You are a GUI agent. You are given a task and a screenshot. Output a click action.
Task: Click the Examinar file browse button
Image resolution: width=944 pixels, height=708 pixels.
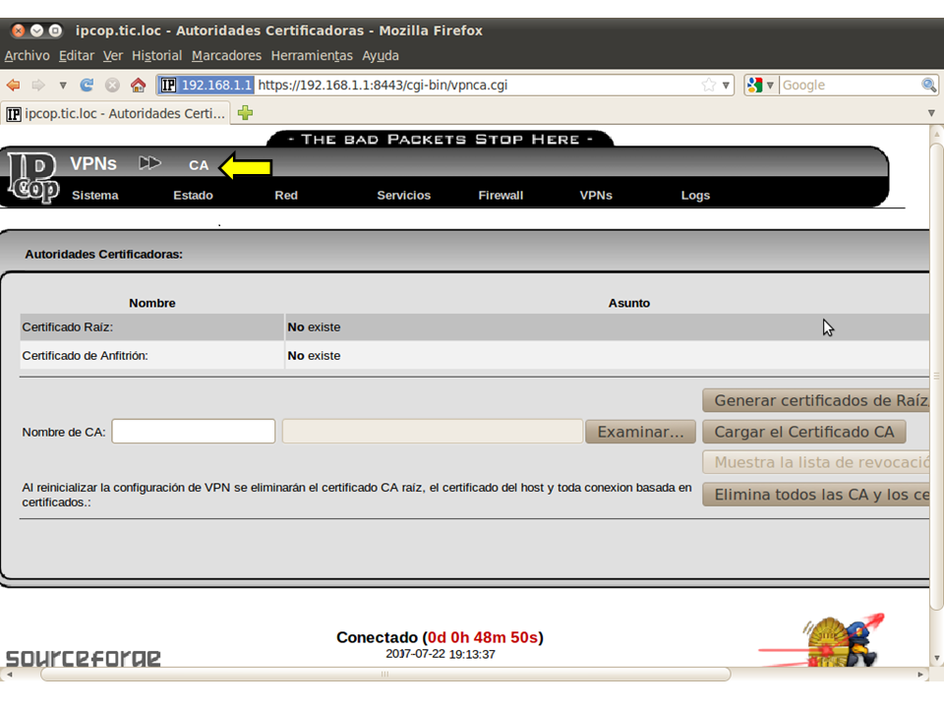pos(640,432)
